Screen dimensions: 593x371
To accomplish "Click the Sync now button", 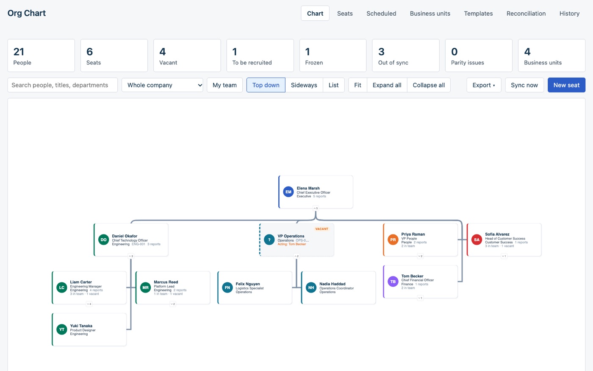I will coord(524,85).
